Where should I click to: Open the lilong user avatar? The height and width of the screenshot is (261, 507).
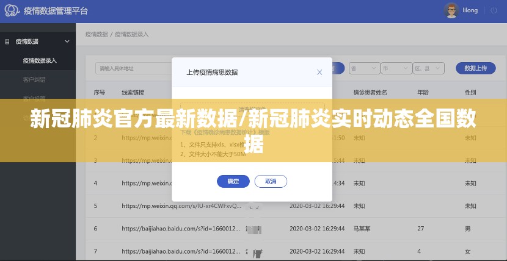tap(451, 10)
